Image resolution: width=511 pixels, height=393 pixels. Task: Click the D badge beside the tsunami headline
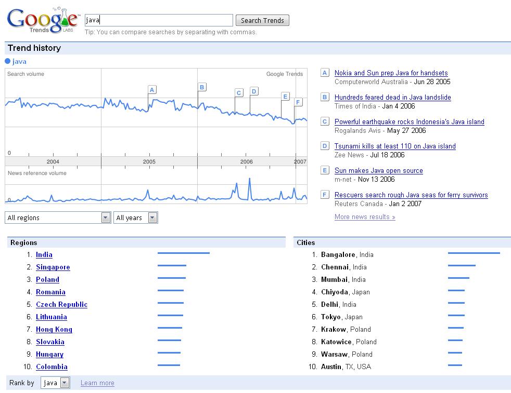point(325,146)
